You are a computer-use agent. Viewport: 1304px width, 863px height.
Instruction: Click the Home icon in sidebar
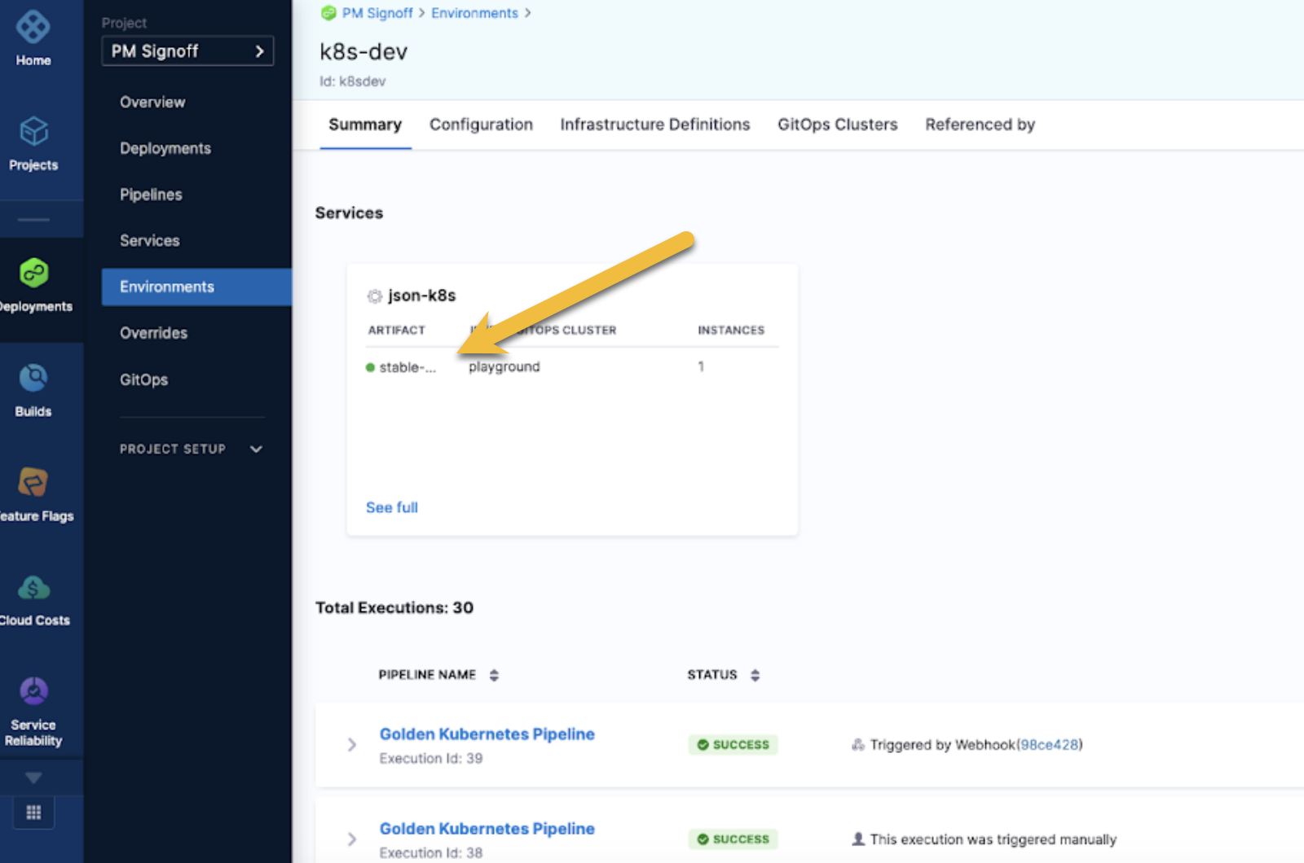tap(33, 28)
